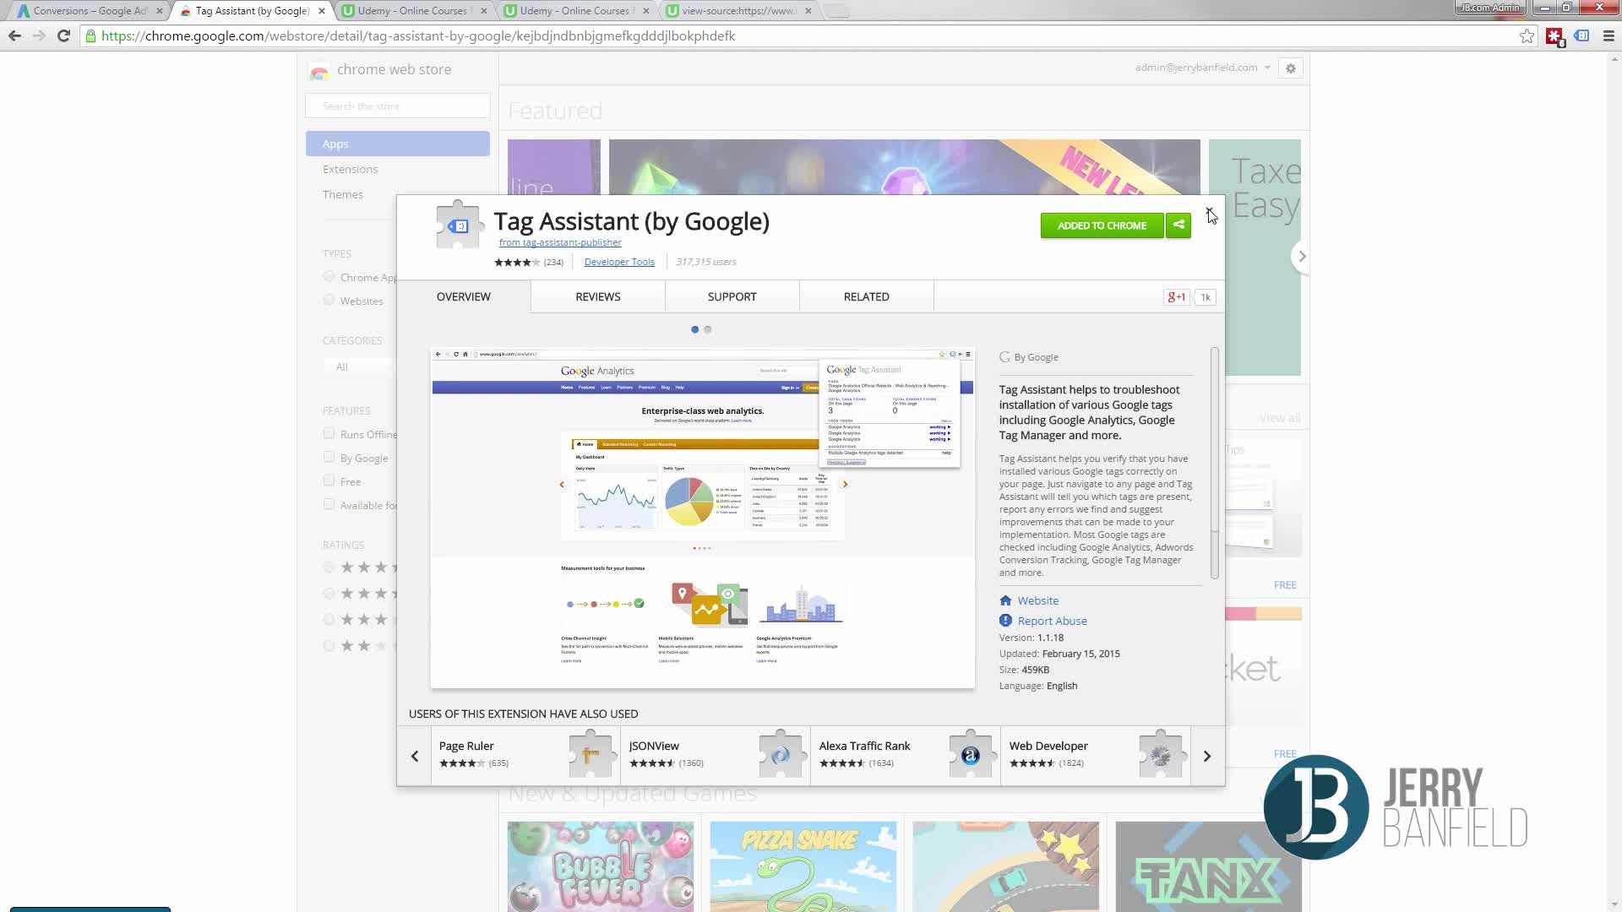1622x912 pixels.
Task: Show next related extensions with right arrow
Action: click(1207, 756)
